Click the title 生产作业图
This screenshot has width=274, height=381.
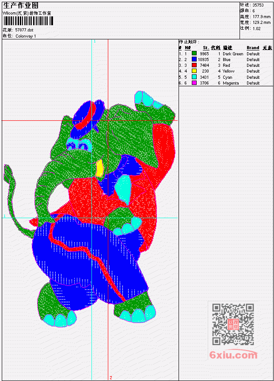[x=21, y=6]
